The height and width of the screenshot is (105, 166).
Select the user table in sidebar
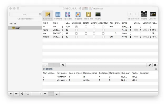coord(25,28)
